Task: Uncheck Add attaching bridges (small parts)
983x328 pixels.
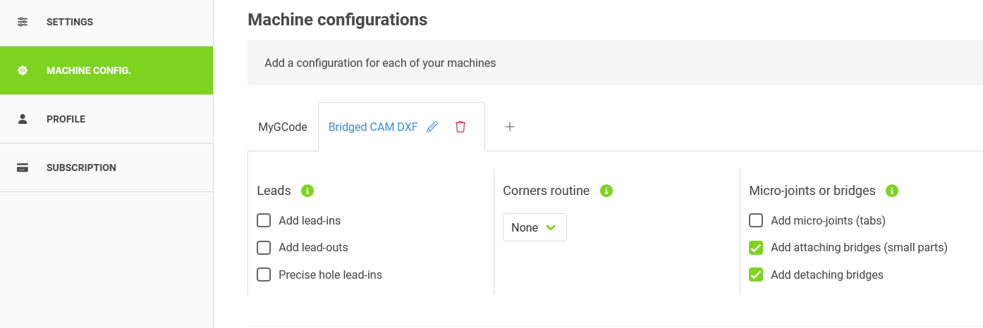Action: pyautogui.click(x=756, y=248)
